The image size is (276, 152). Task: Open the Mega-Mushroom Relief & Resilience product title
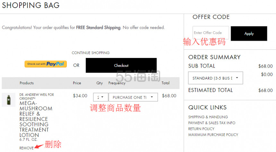(x=36, y=119)
